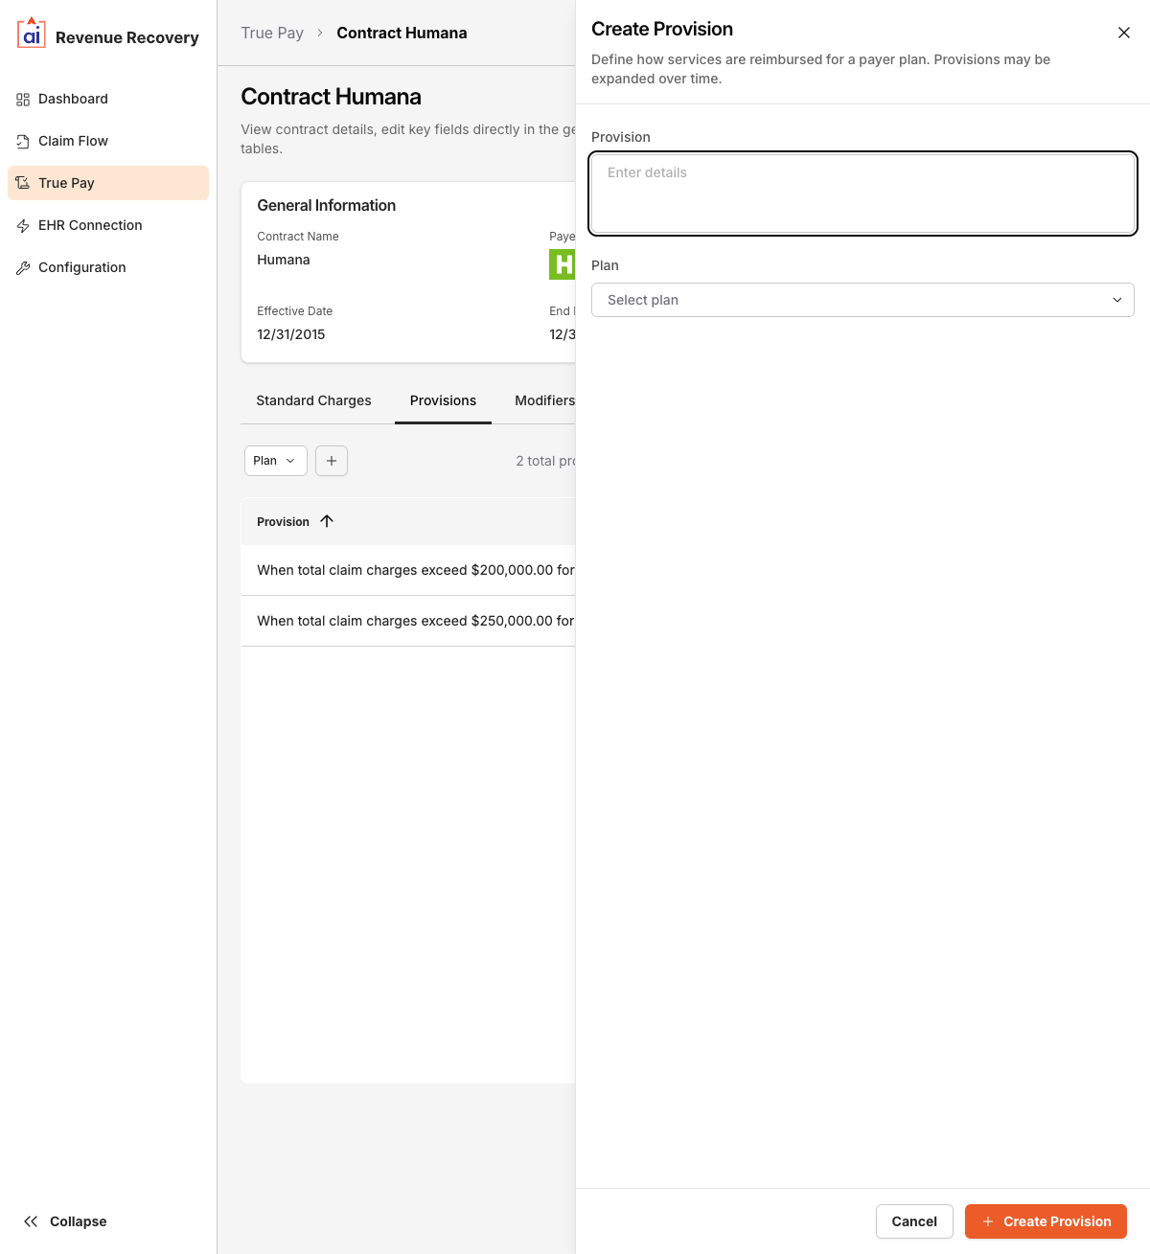This screenshot has height=1254, width=1150.
Task: Toggle sort order on the Provision column
Action: (326, 521)
